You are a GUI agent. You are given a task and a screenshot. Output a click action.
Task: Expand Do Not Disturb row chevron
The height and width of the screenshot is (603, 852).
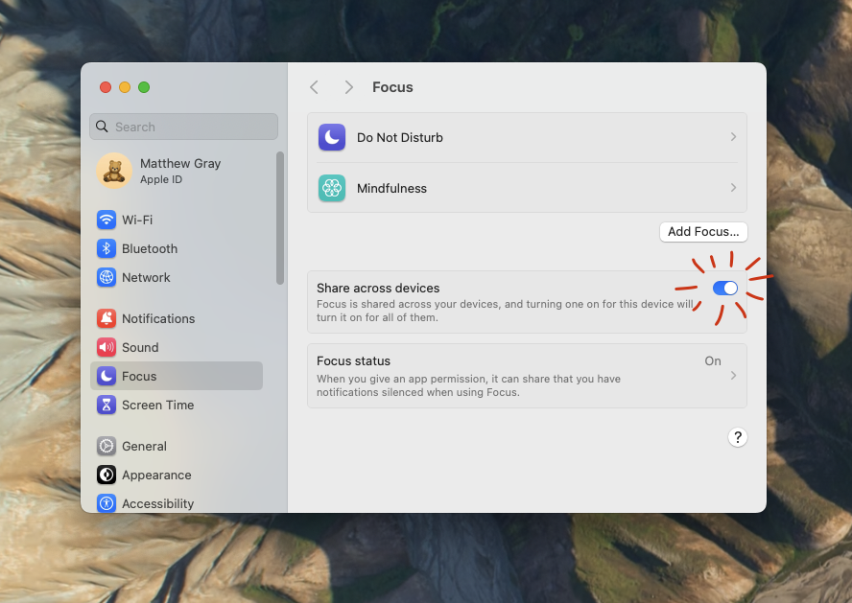click(733, 137)
